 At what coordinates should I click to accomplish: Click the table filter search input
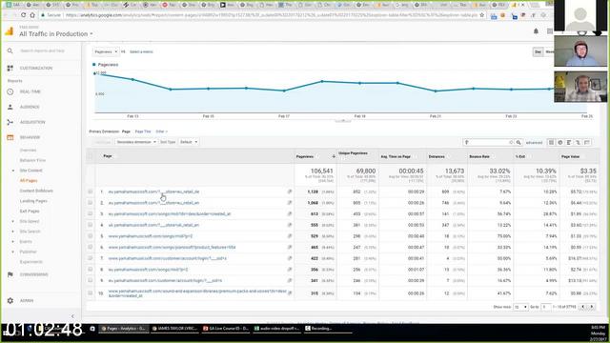pyautogui.click(x=488, y=142)
